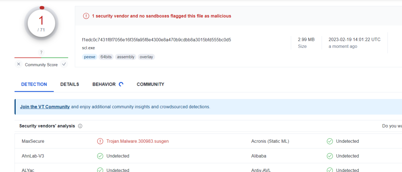This screenshot has height=172, width=402.
Task: Click the 2.99 MB size value
Action: pos(306,40)
